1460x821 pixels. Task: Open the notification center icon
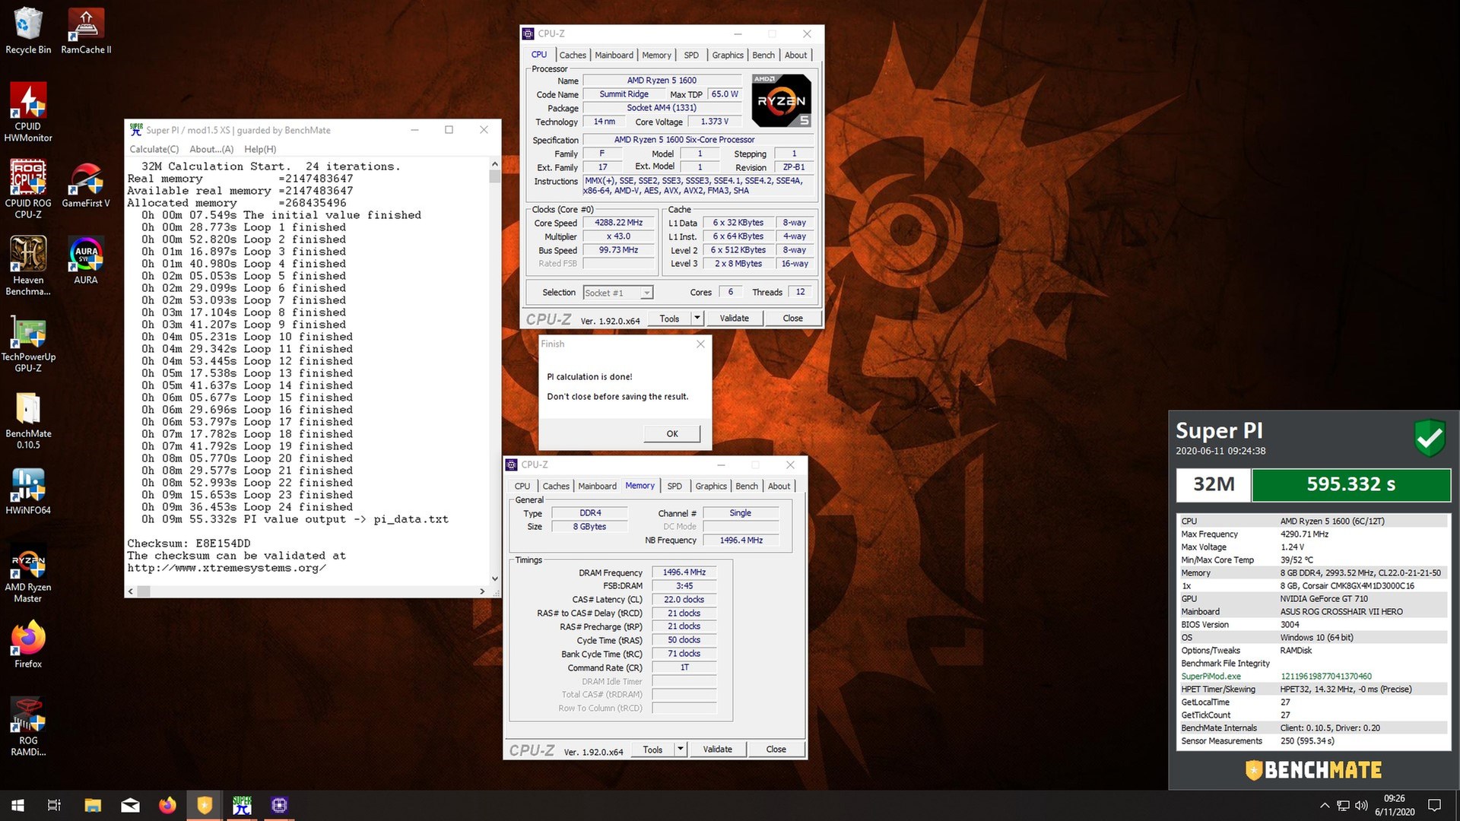click(x=1434, y=806)
